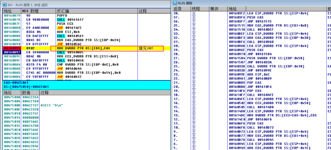The height and width of the screenshot is (150, 331).
Task: Click the 地址 column header in disassembly pane
Action: (12, 11)
